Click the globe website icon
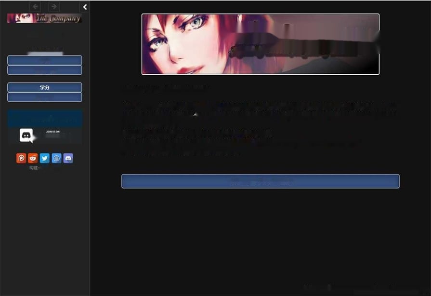This screenshot has height=296, width=431. (x=56, y=158)
